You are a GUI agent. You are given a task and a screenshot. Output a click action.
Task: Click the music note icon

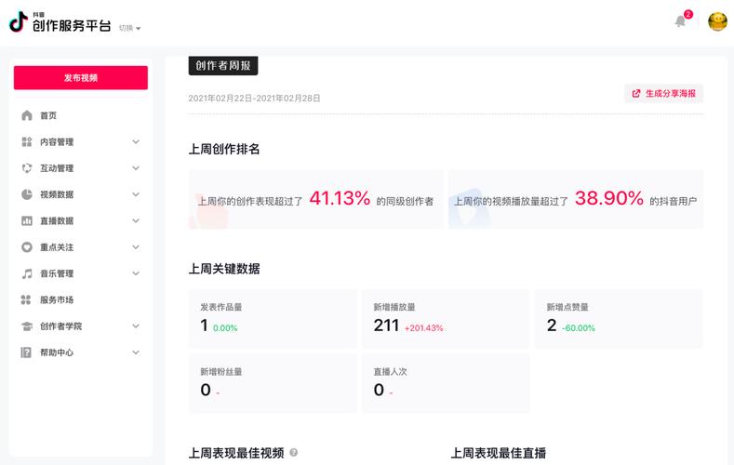coord(27,273)
